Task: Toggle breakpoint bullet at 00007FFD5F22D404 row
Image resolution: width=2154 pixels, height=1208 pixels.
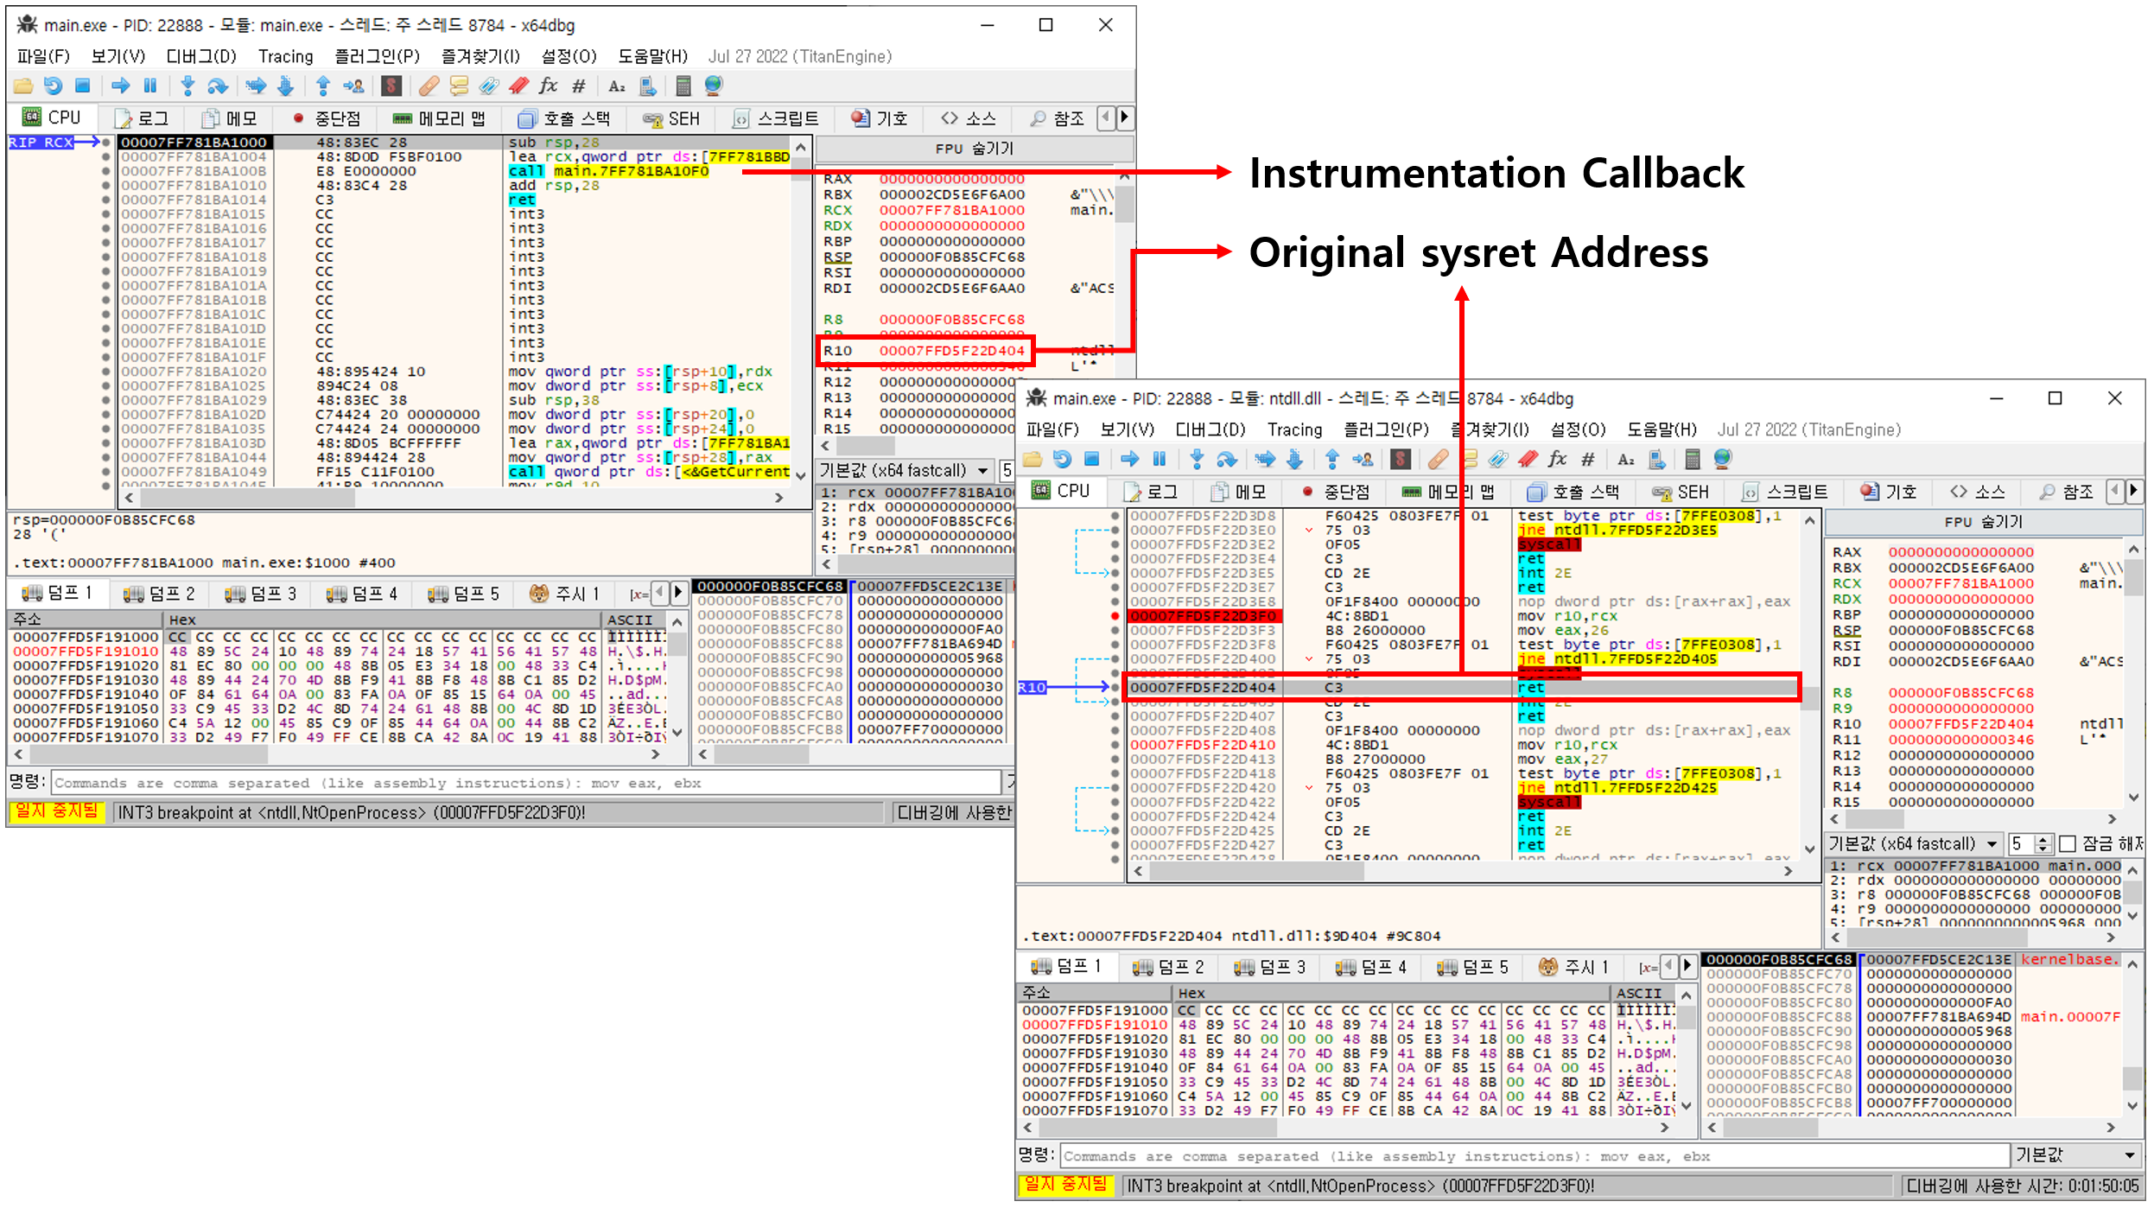Action: pos(1115,688)
